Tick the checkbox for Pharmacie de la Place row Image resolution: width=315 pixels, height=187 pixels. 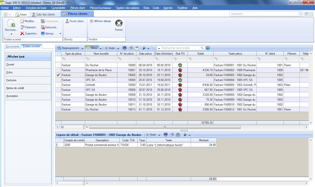(x=58, y=70)
